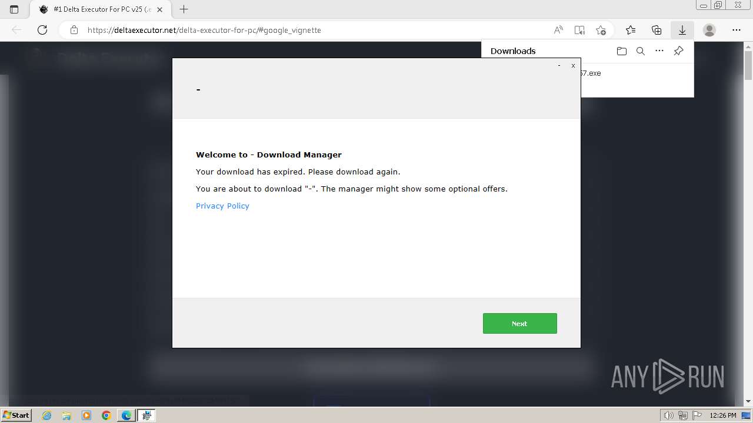The image size is (753, 423).
Task: Pin the Downloads panel
Action: [678, 51]
